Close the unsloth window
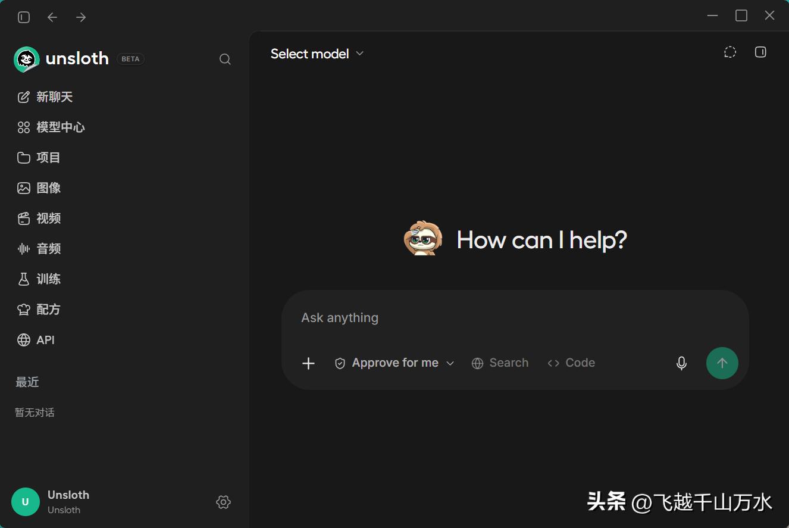Viewport: 789px width, 528px height. [x=770, y=16]
